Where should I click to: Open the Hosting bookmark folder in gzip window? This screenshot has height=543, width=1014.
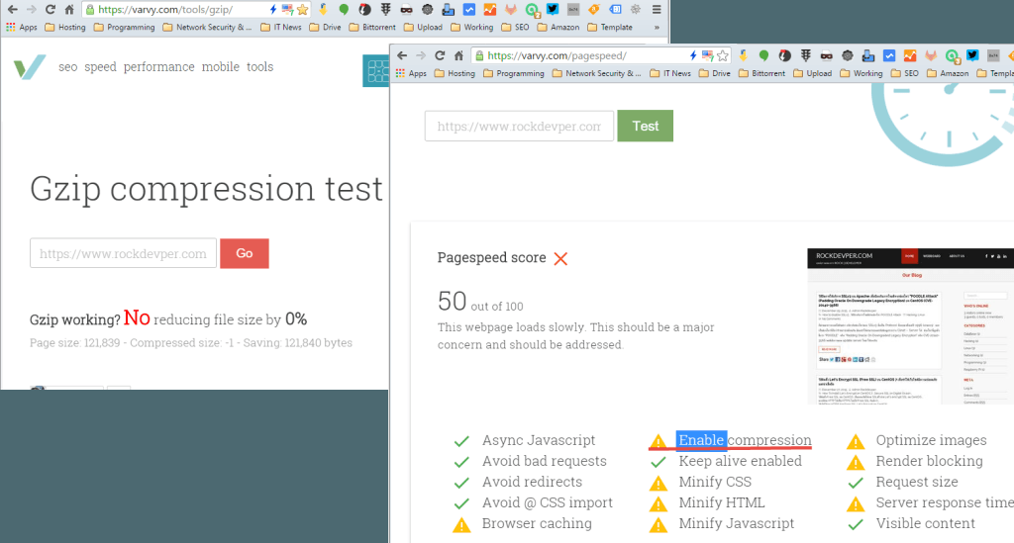64,27
